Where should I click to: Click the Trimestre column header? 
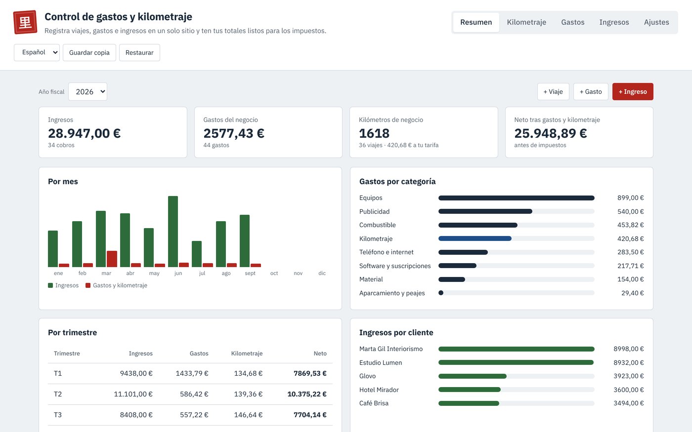[x=67, y=353]
